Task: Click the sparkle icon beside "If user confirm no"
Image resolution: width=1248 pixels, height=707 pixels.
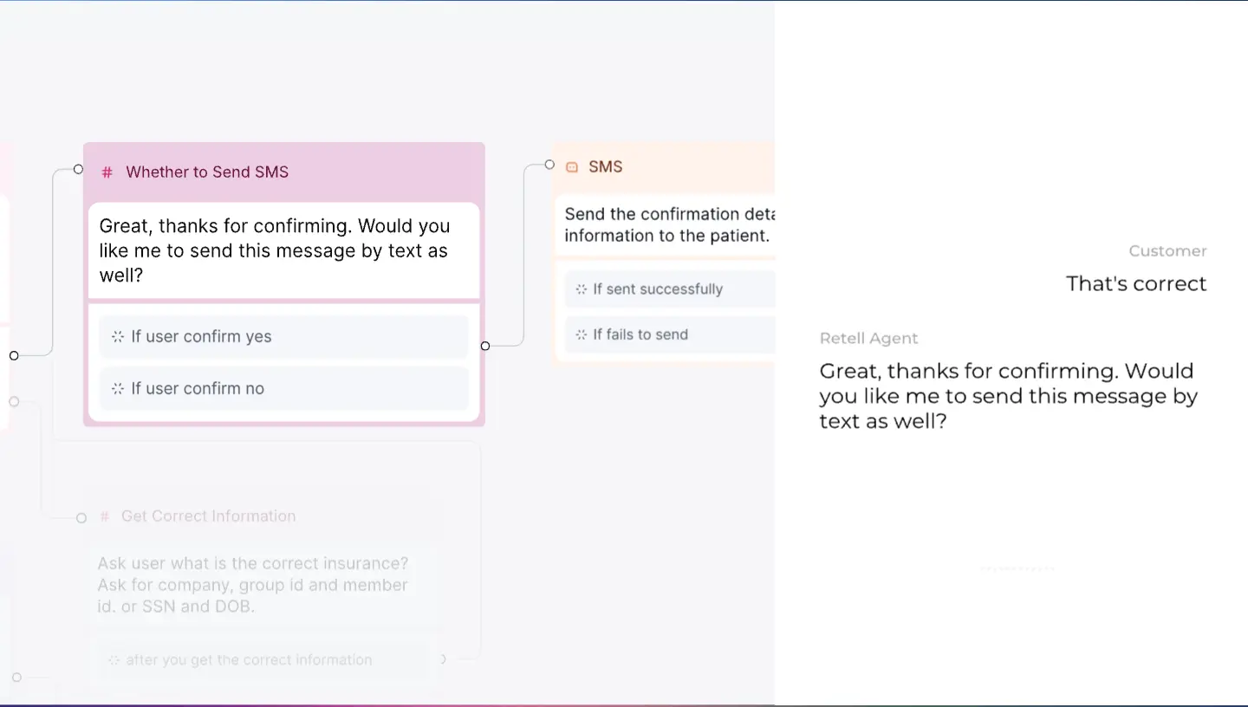Action: (118, 388)
